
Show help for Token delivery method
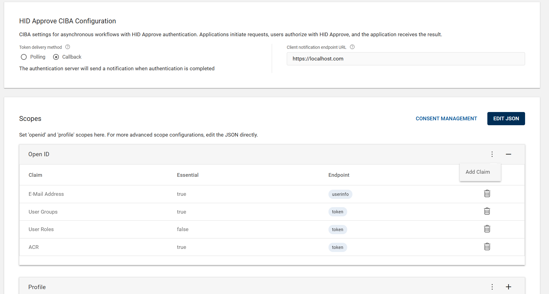click(68, 47)
